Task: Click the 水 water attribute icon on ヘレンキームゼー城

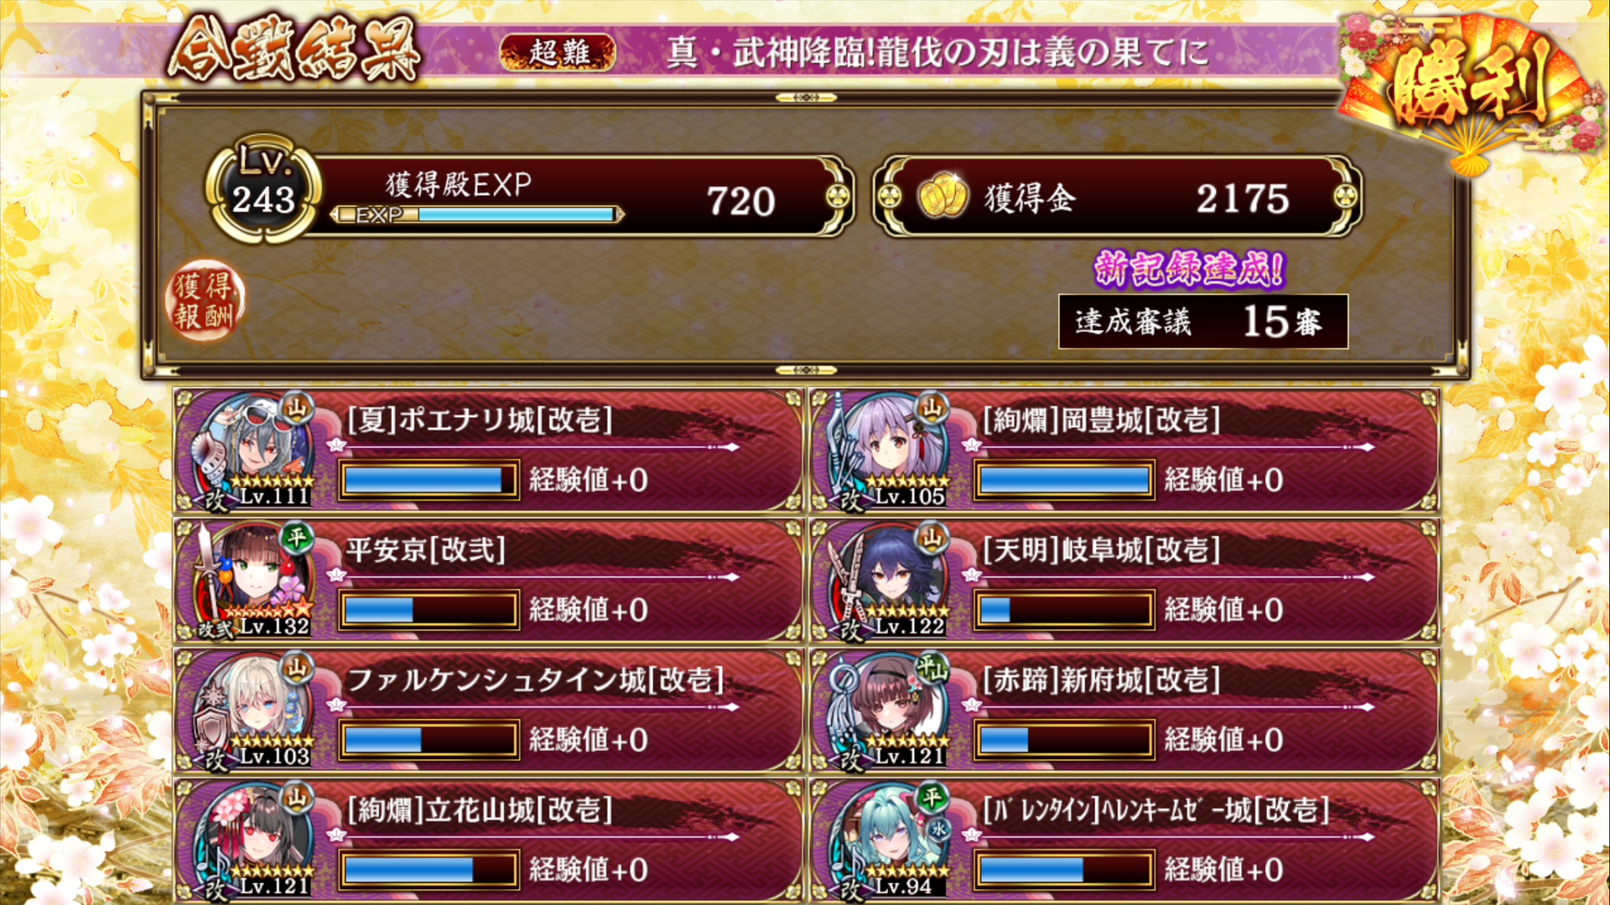Action: pyautogui.click(x=938, y=829)
